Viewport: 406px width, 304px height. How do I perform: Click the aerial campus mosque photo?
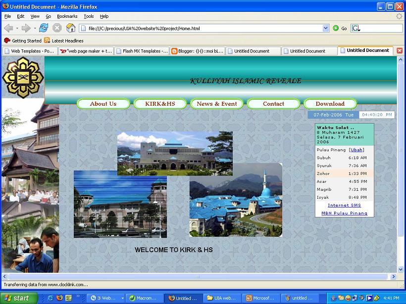point(236,200)
